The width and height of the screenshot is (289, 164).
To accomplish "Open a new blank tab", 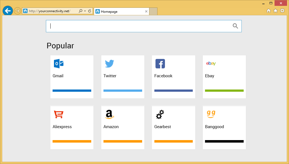I will point(153,11).
